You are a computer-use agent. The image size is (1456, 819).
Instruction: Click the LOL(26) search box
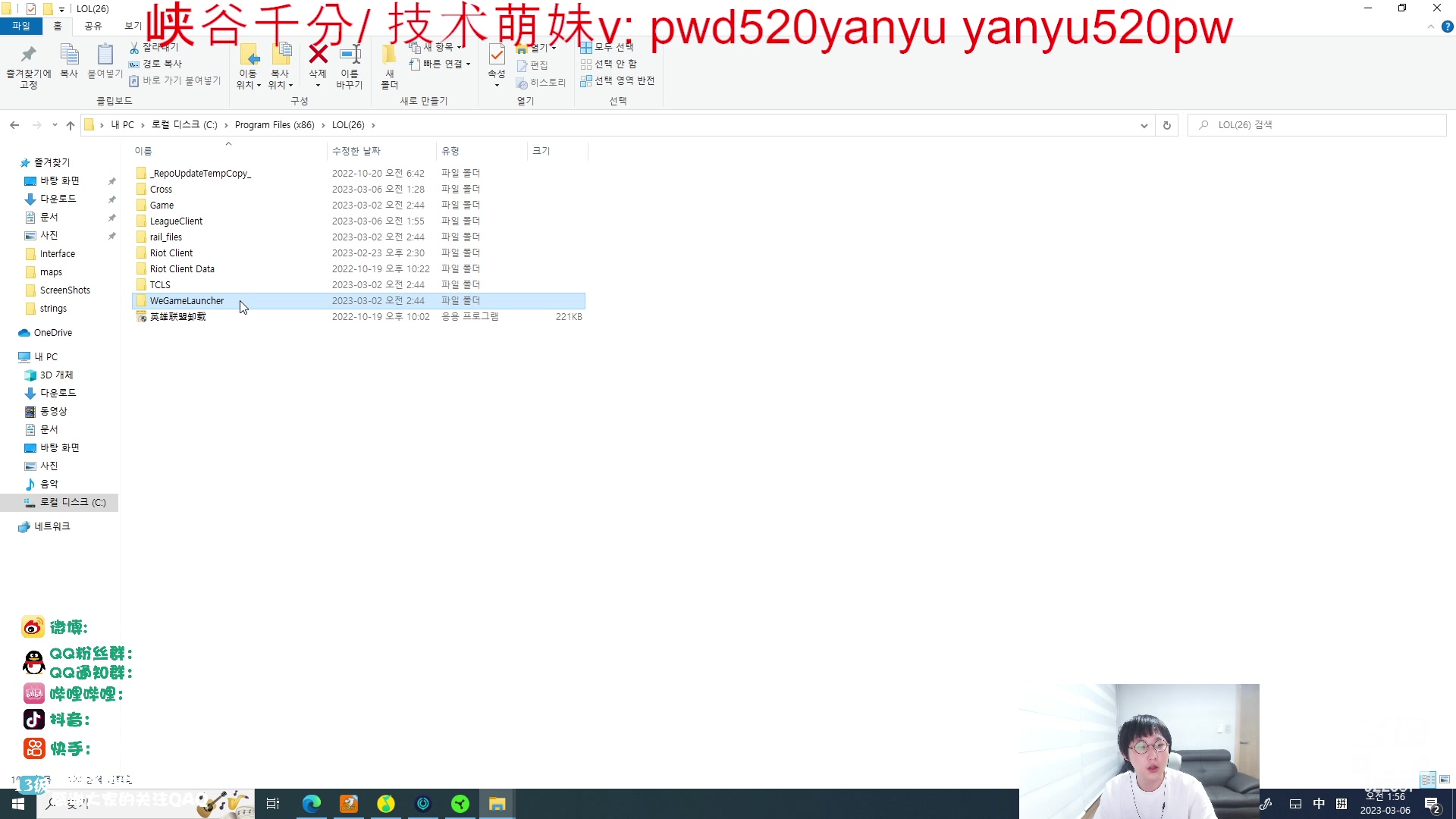1317,125
